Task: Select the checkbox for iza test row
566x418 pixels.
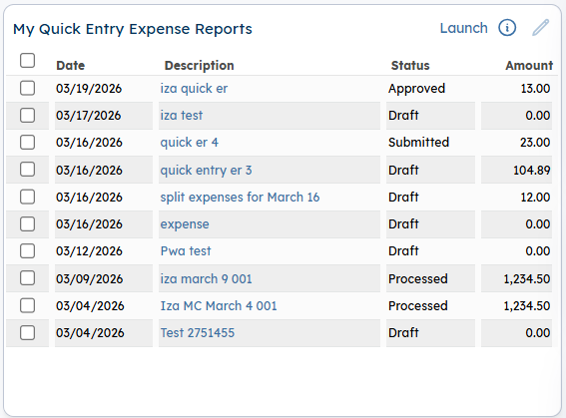Action: [27, 116]
